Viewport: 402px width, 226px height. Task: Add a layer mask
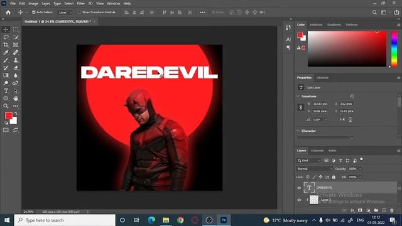pyautogui.click(x=360, y=210)
